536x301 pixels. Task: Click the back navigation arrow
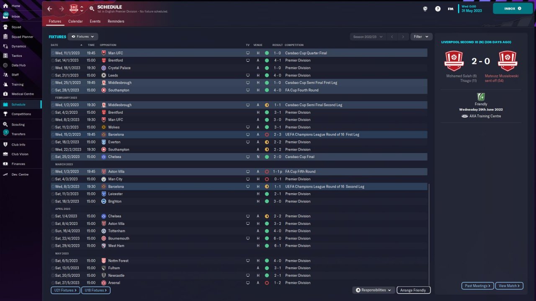(50, 8)
